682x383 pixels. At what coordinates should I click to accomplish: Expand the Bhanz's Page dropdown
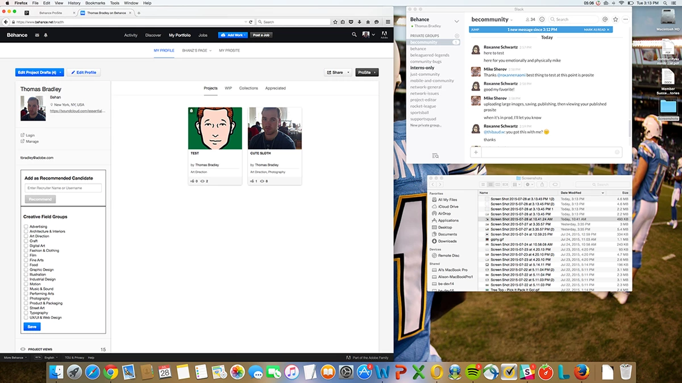[197, 50]
